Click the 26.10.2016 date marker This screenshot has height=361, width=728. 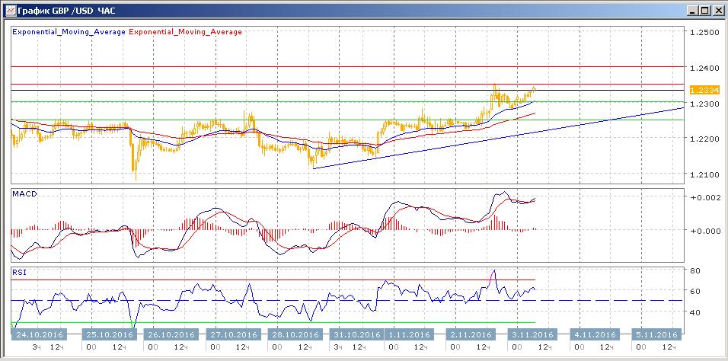pyautogui.click(x=171, y=334)
